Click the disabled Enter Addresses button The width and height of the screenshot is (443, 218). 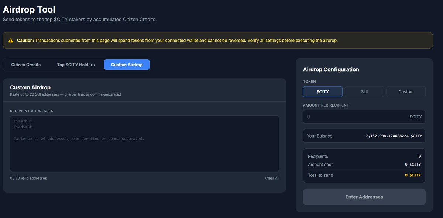tap(364, 197)
